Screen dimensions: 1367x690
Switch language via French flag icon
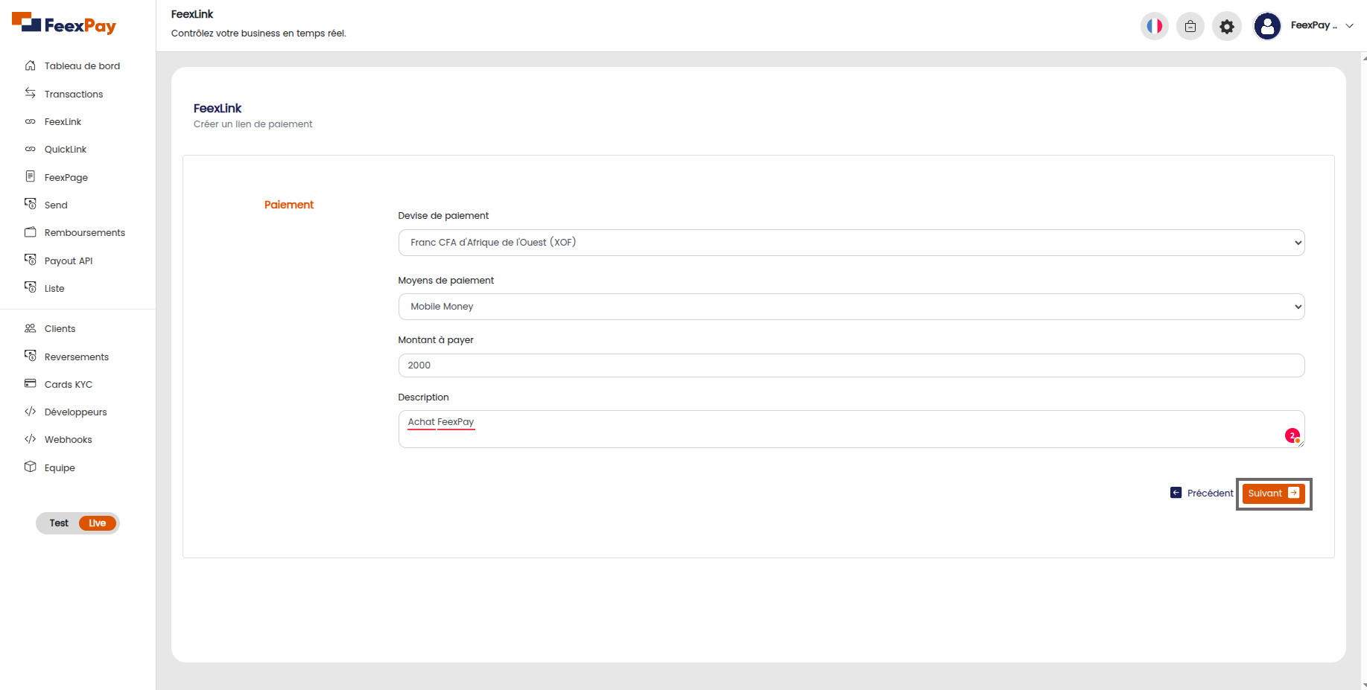click(1155, 26)
